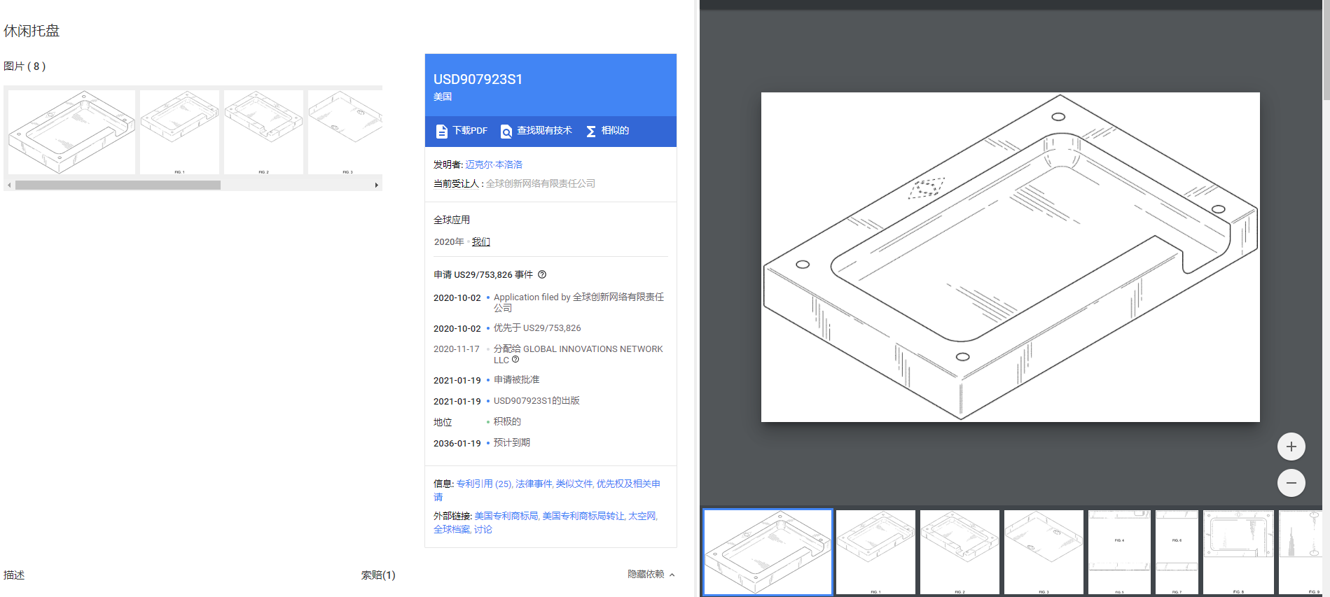Click the main patent drawing image

click(1010, 257)
